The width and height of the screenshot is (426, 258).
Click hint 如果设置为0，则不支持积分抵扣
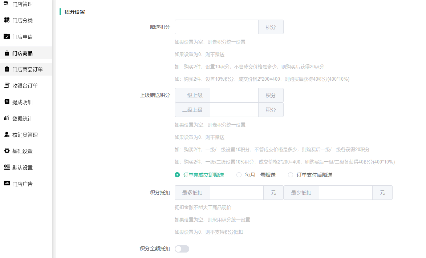[209, 232]
